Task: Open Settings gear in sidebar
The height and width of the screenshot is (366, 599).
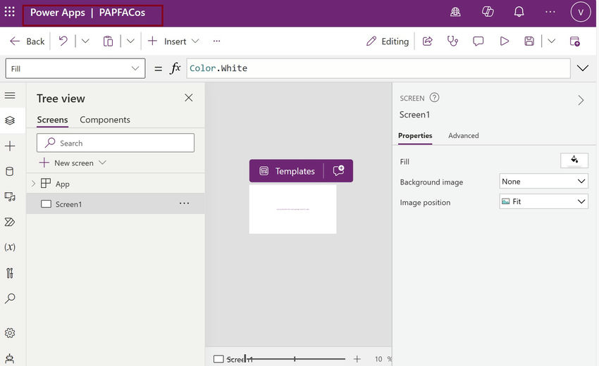Action: tap(10, 333)
